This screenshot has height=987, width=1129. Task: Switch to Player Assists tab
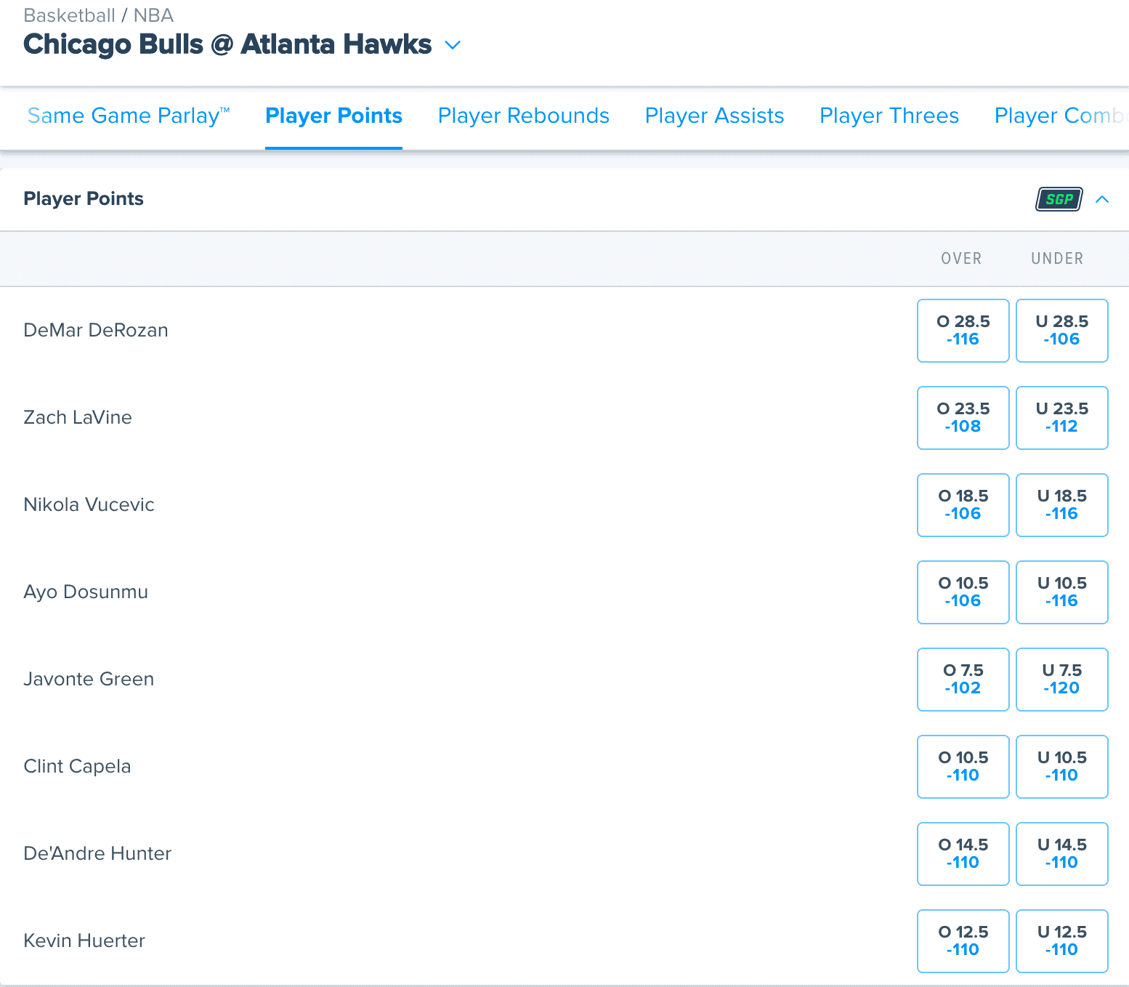(715, 116)
